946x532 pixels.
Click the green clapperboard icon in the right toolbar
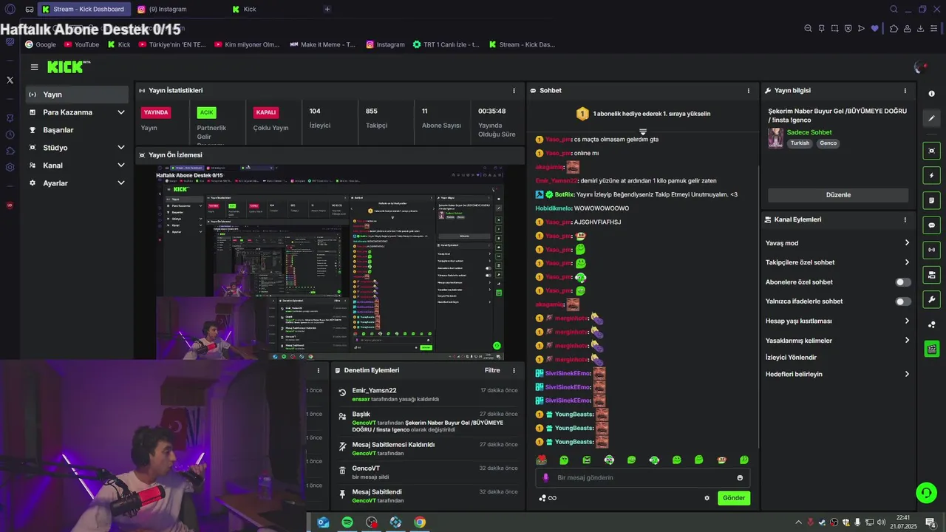pyautogui.click(x=931, y=349)
